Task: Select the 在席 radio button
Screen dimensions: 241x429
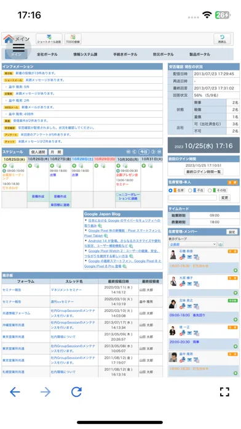Action: pyautogui.click(x=170, y=190)
